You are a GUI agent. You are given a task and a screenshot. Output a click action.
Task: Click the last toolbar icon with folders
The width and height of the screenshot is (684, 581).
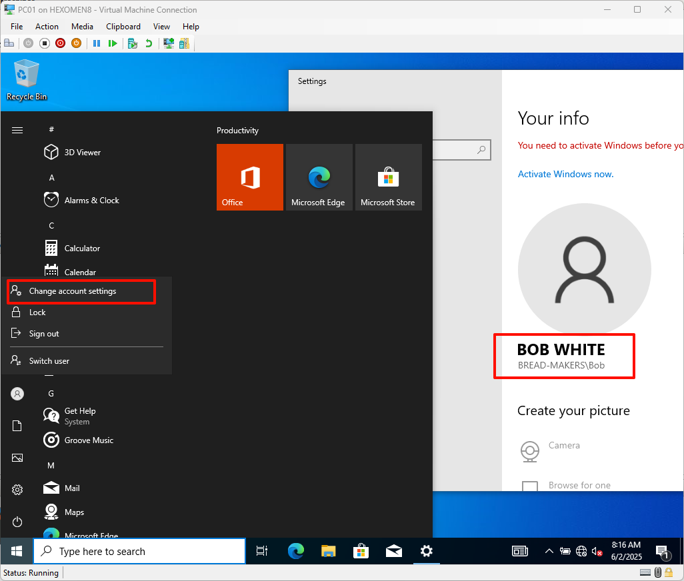tap(184, 43)
